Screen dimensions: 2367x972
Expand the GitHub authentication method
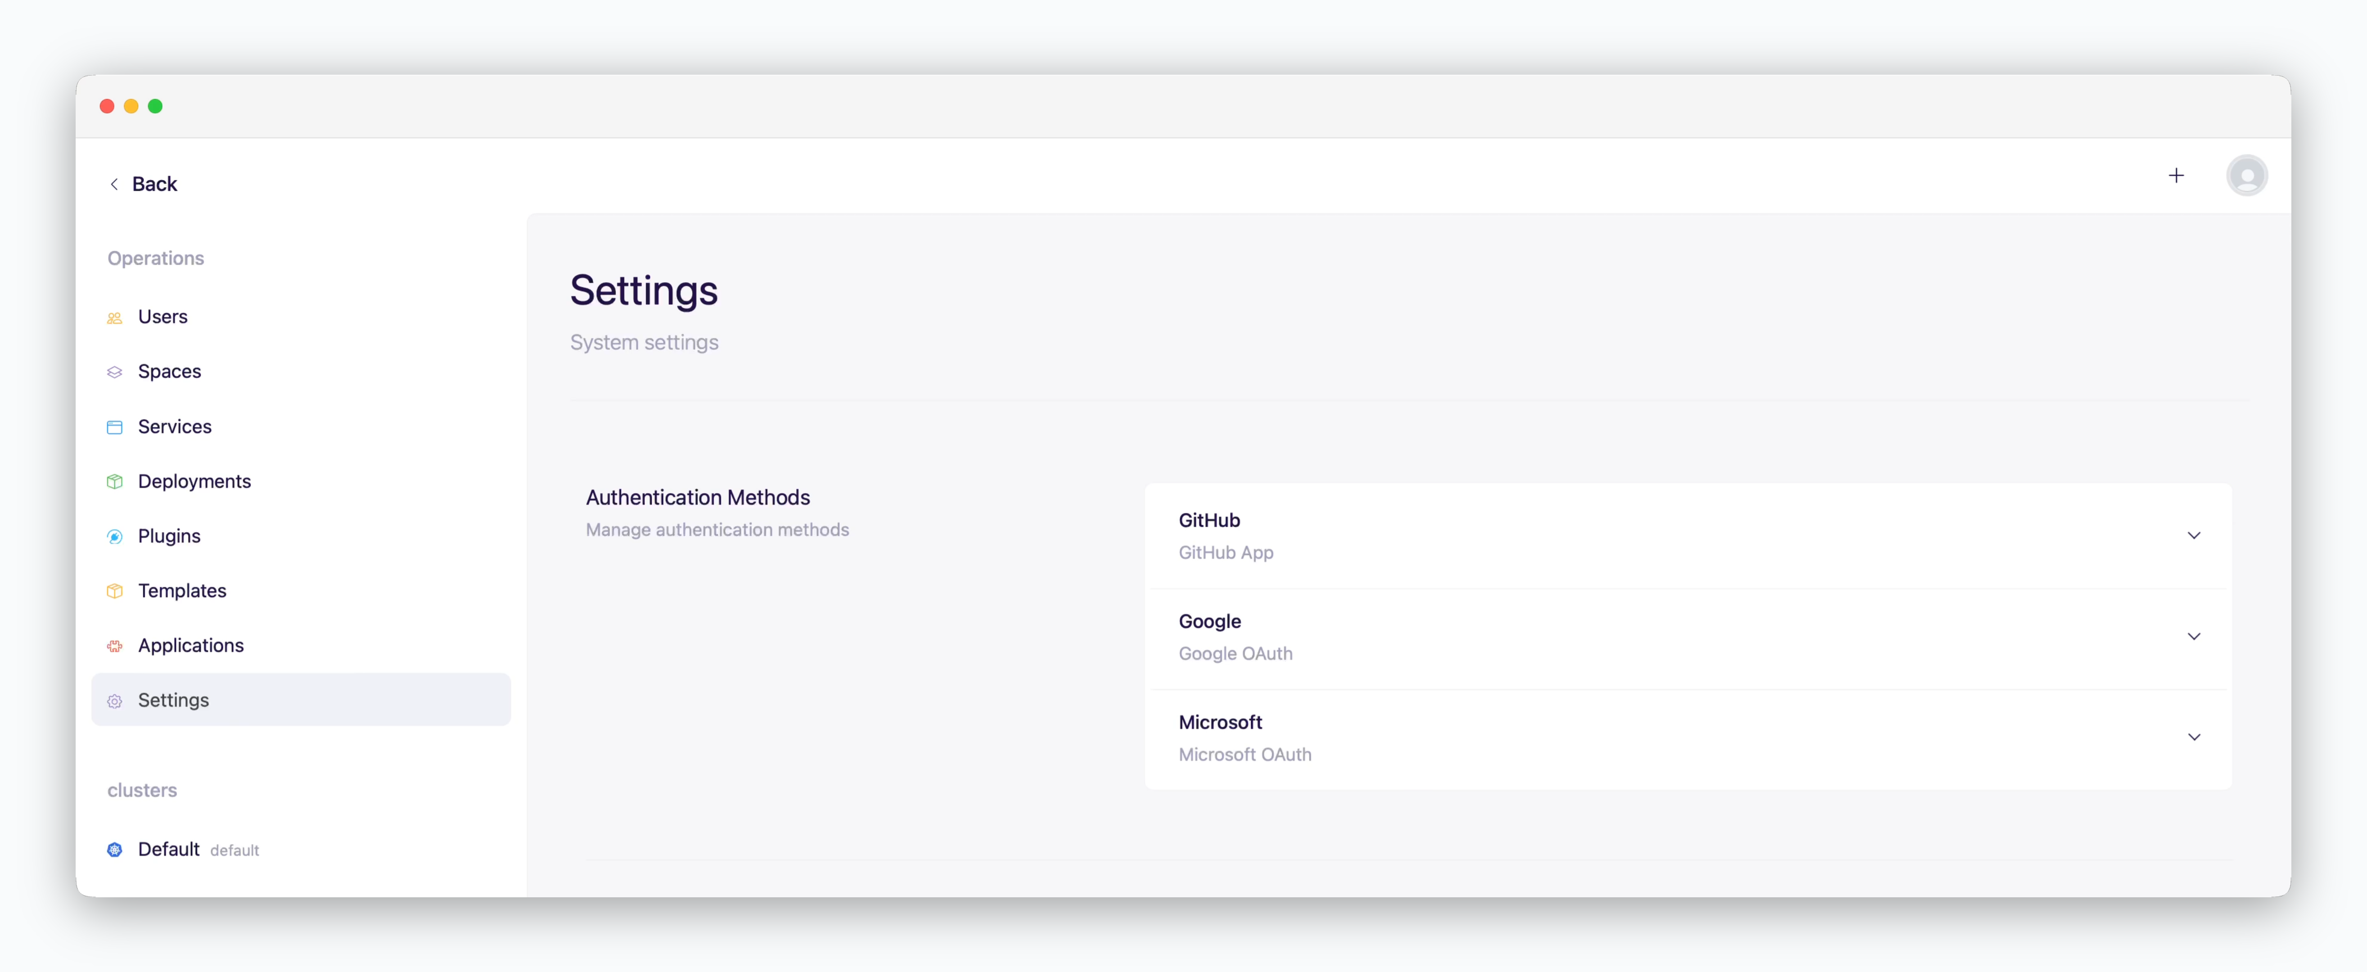point(2193,535)
